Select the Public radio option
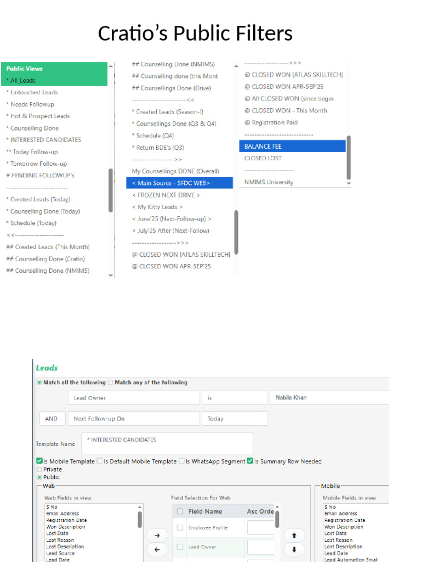Viewport: 421px width, 562px height. [x=39, y=477]
